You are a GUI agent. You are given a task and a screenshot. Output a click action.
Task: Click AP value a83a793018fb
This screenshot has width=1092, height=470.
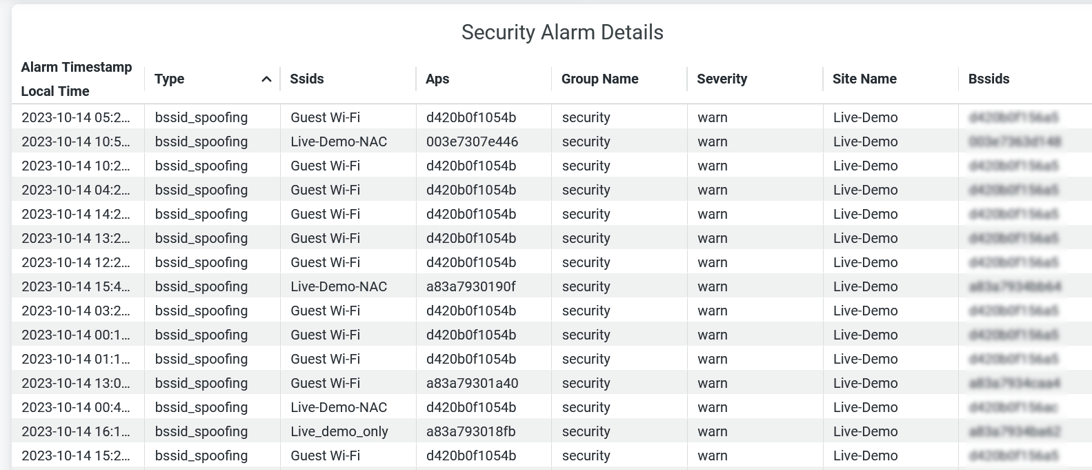[x=470, y=431]
